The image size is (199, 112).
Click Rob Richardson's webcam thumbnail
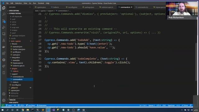[182, 11]
